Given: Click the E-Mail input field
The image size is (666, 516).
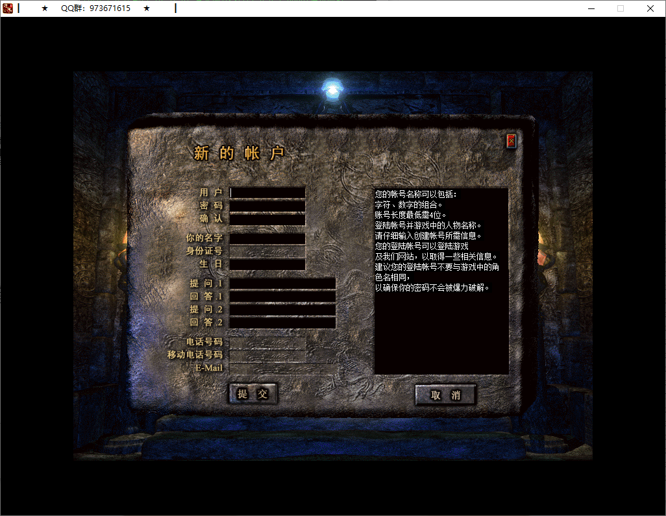Looking at the screenshot, I should pos(267,368).
